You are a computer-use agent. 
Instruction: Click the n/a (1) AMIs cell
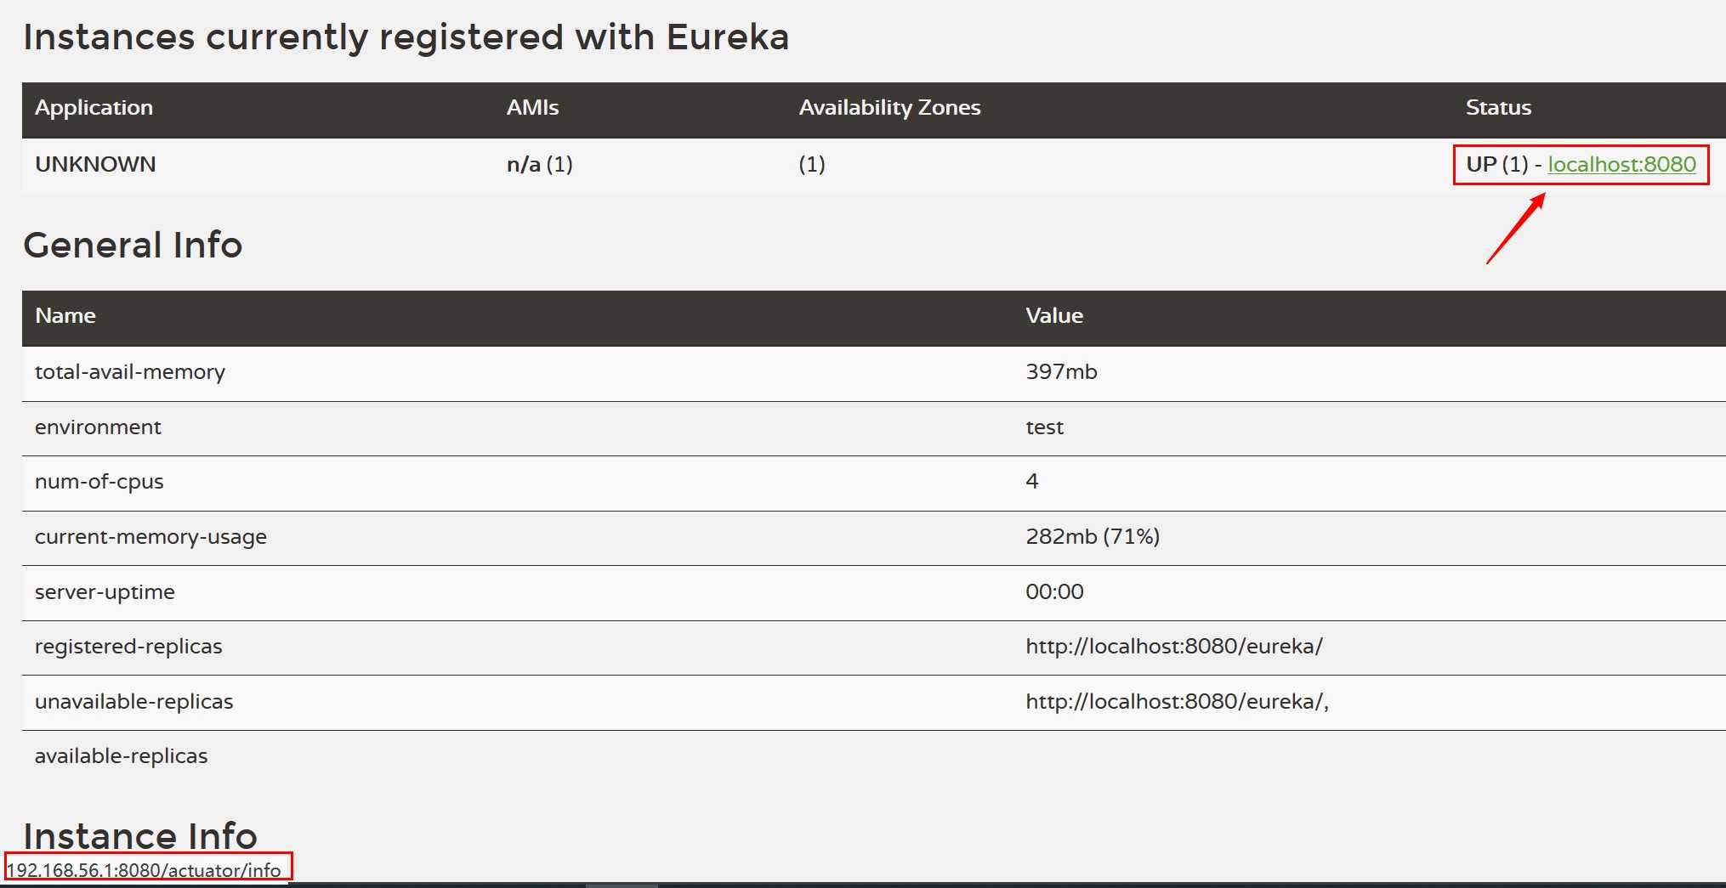540,164
